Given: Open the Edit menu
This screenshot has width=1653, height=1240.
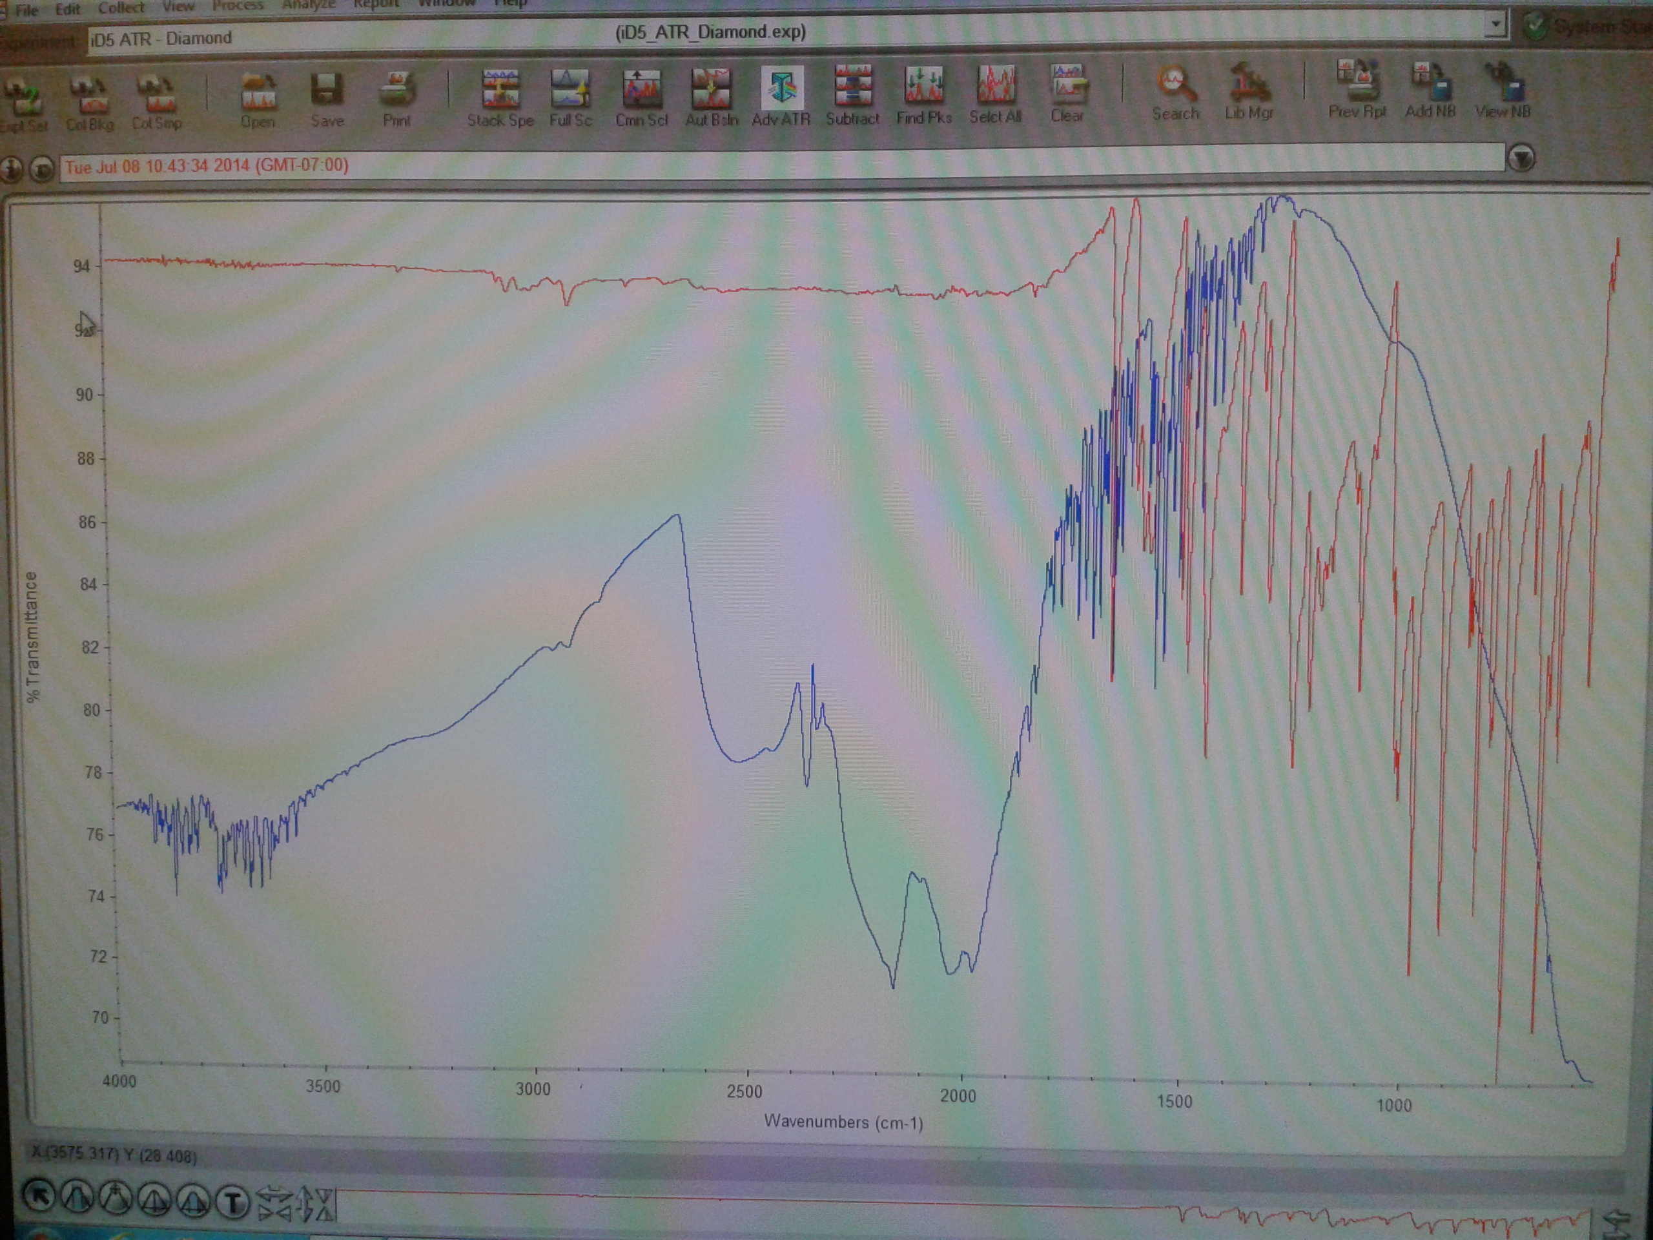Looking at the screenshot, I should [67, 9].
